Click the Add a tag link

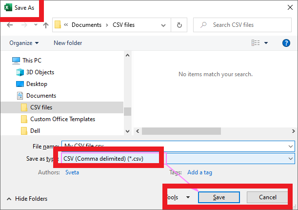point(199,172)
